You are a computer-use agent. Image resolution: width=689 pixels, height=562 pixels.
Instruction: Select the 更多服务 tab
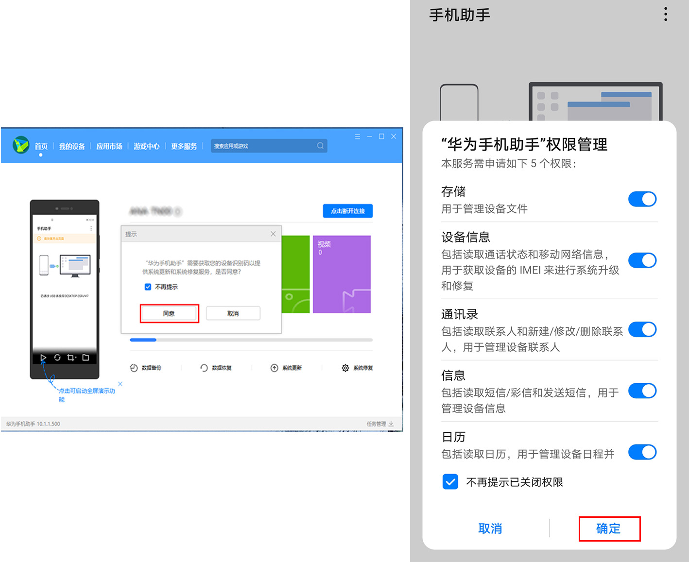(184, 146)
